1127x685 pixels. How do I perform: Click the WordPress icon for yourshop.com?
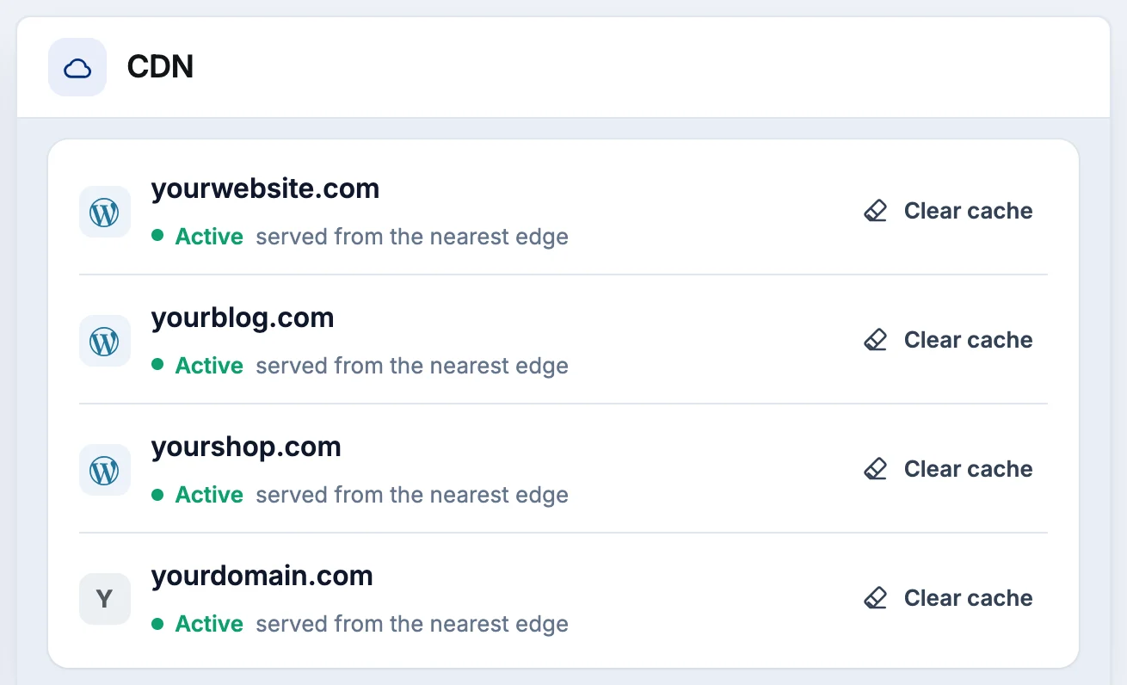(x=105, y=470)
